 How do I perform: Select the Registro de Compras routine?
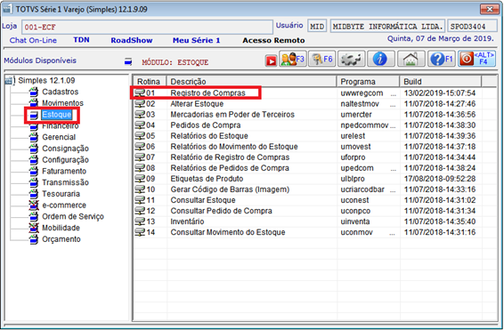click(207, 93)
